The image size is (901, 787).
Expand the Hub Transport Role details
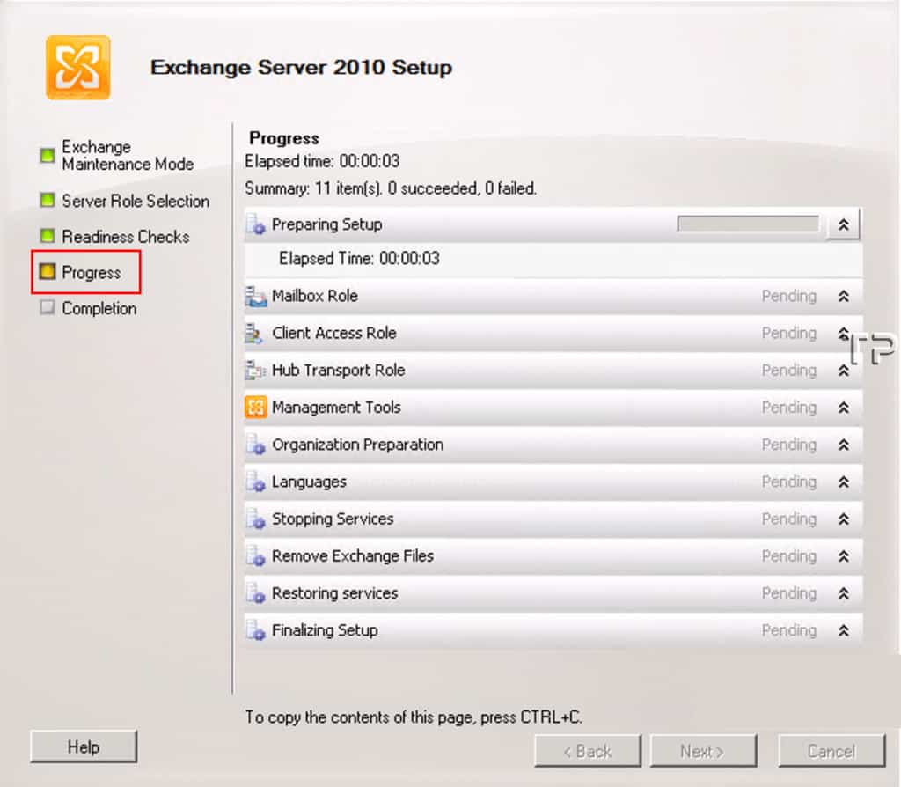(844, 371)
